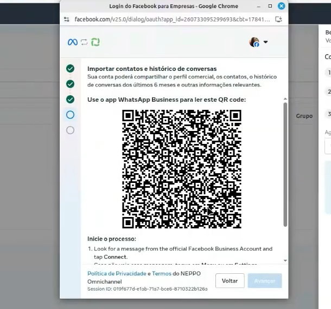The image size is (331, 309).
Task: Click the install app icon in address bar
Action: 279,19
